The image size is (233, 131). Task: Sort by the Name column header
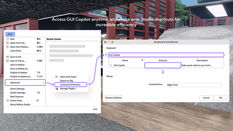tap(126, 61)
